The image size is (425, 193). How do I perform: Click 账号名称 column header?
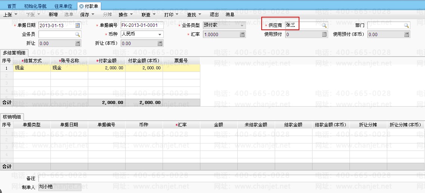pos(70,61)
